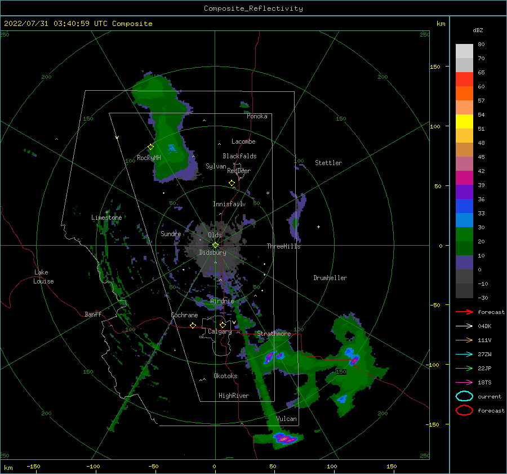
Task: Click the Innisfail city label
Action: 228,204
